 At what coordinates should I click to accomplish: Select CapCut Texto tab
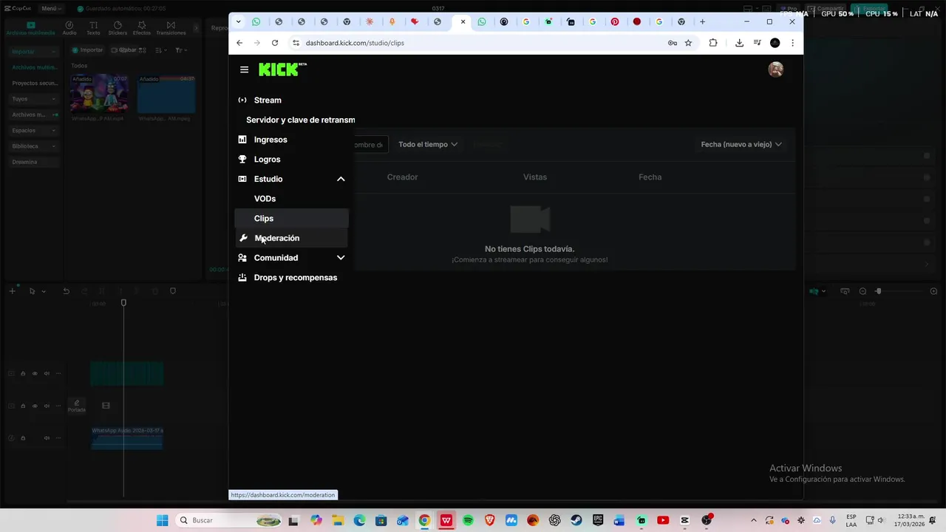click(x=93, y=28)
